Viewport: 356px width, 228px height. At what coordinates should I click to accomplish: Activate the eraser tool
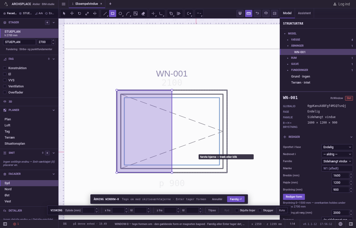coord(143,13)
